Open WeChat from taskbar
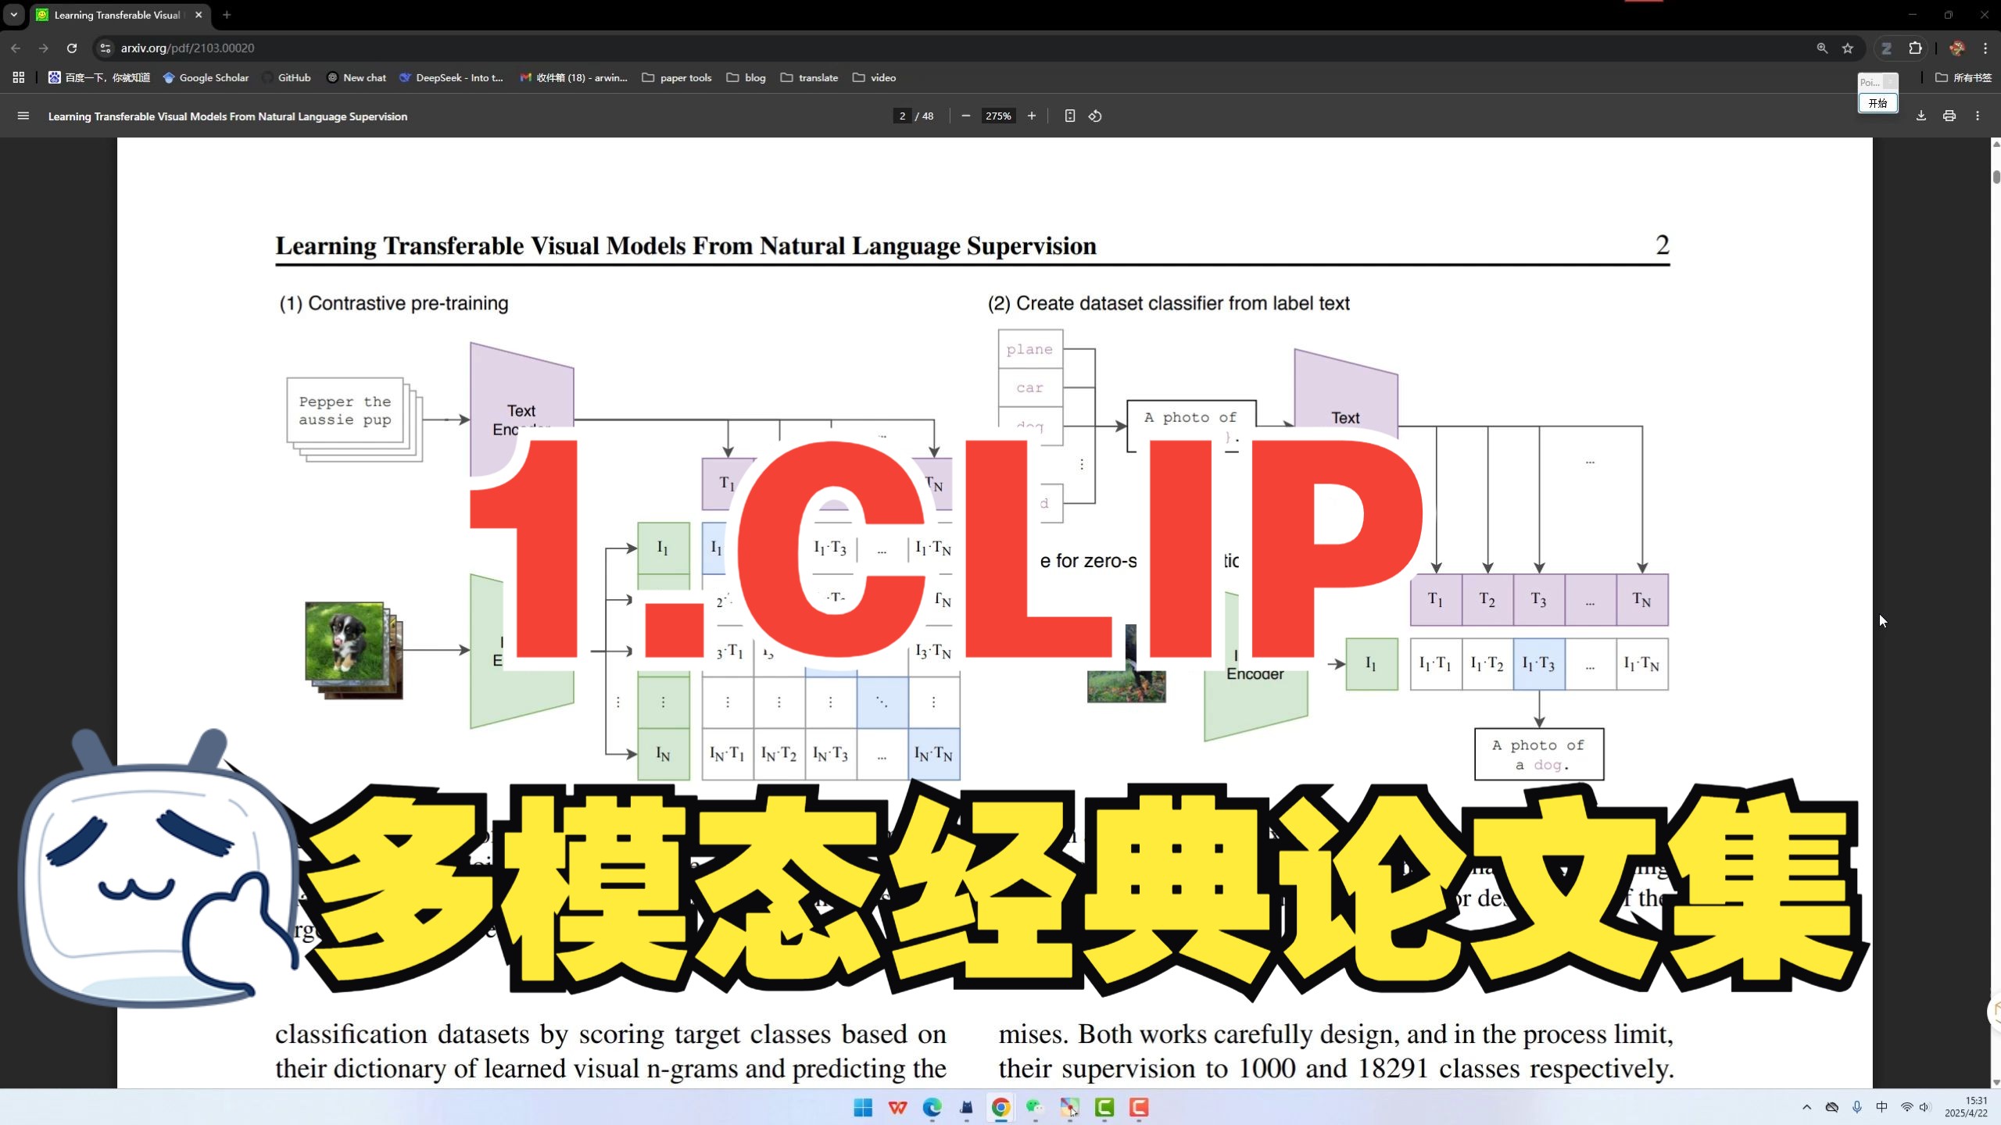Image resolution: width=2001 pixels, height=1125 pixels. (1035, 1107)
